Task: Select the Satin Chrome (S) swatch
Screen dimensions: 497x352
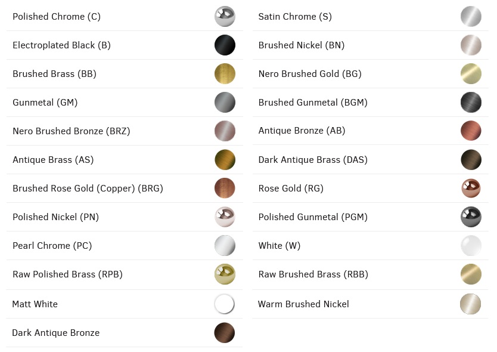Action: click(x=471, y=17)
